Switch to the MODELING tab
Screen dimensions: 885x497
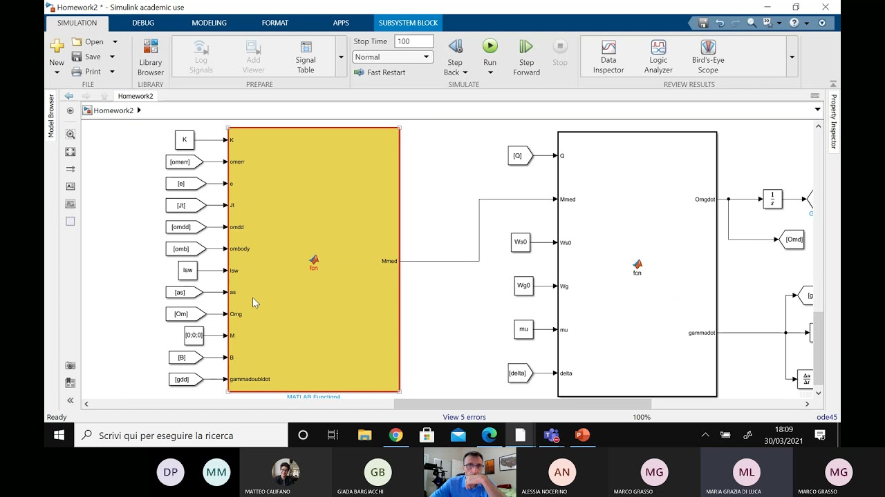pyautogui.click(x=209, y=23)
